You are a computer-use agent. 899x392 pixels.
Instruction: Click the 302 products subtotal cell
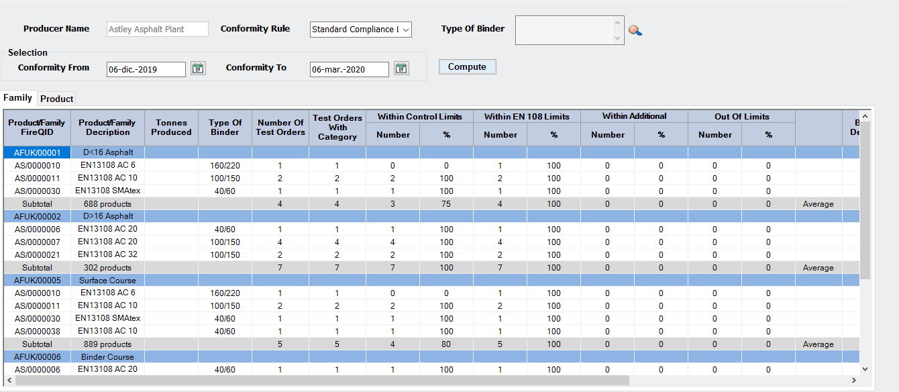click(x=107, y=268)
